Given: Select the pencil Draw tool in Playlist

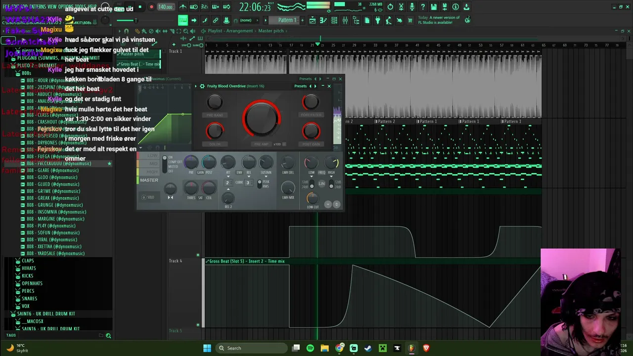Looking at the screenshot, I should pos(137,31).
